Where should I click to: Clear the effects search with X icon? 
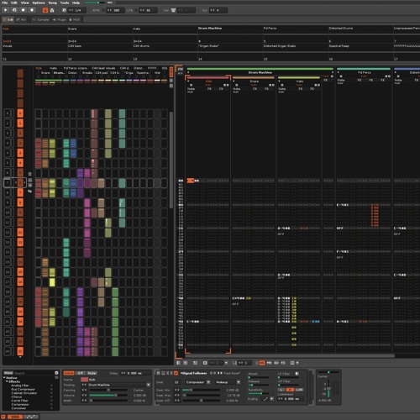pyautogui.click(x=56, y=373)
